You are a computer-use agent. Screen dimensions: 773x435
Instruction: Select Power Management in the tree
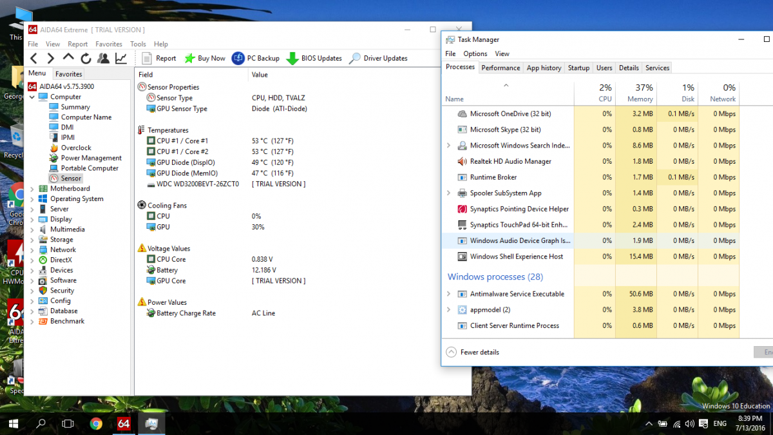(85, 158)
